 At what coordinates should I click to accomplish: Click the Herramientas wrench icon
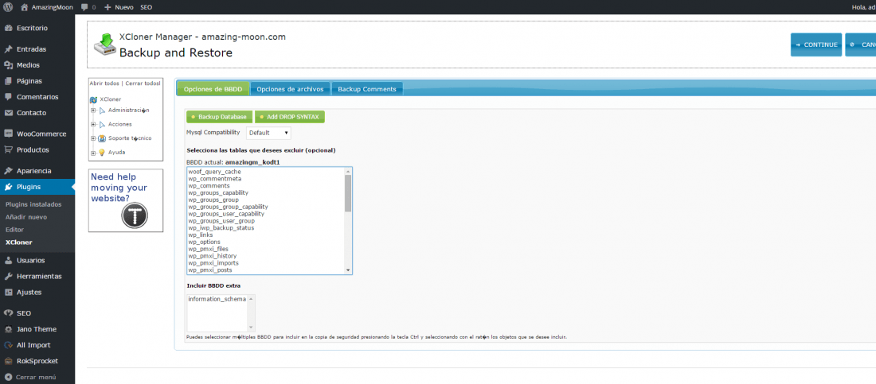[x=9, y=277]
